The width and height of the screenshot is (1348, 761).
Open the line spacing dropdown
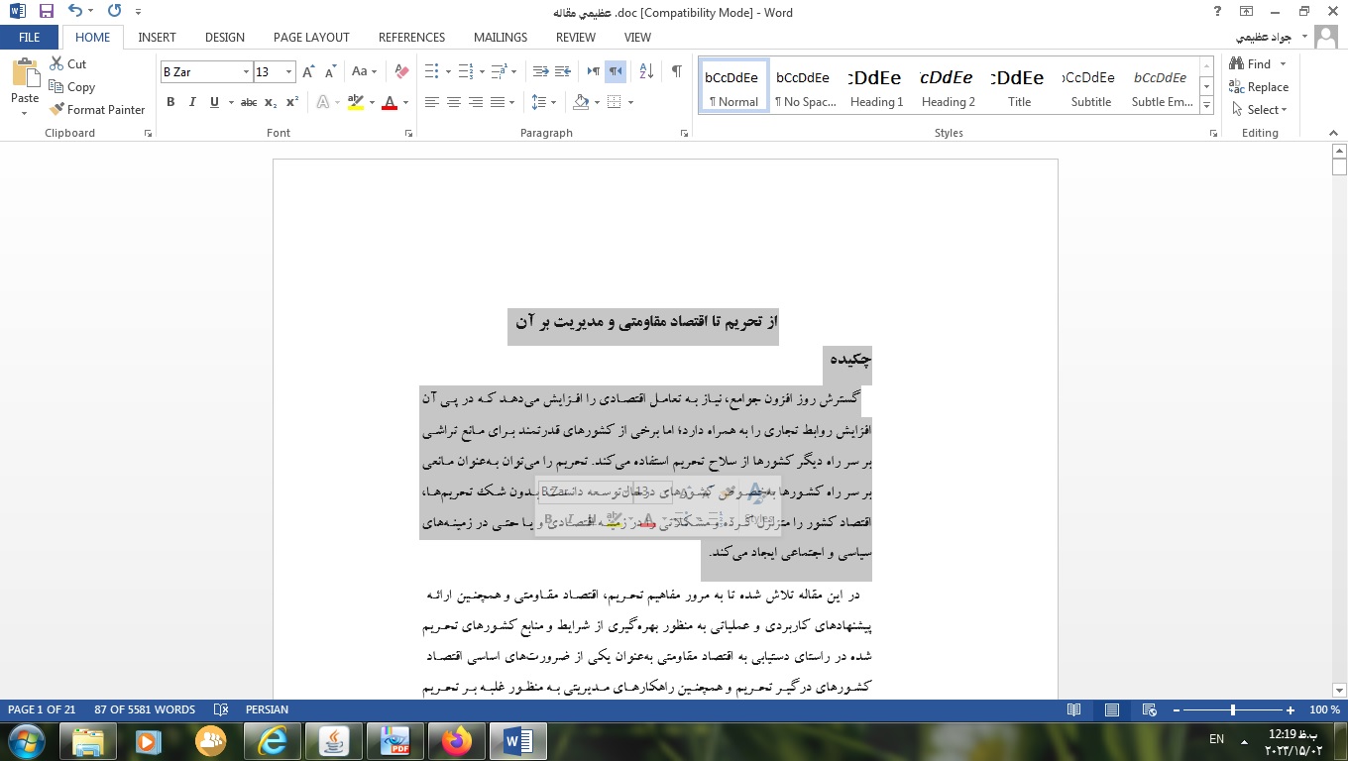(x=553, y=102)
